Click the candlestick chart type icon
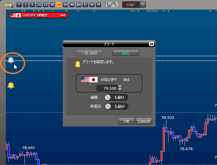Viewport: 217px width, 165px height. tap(131, 5)
